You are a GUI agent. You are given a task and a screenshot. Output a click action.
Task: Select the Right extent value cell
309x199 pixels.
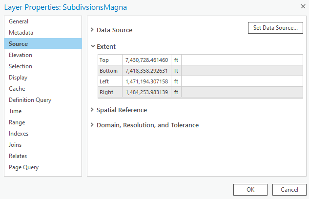pyautogui.click(x=146, y=92)
